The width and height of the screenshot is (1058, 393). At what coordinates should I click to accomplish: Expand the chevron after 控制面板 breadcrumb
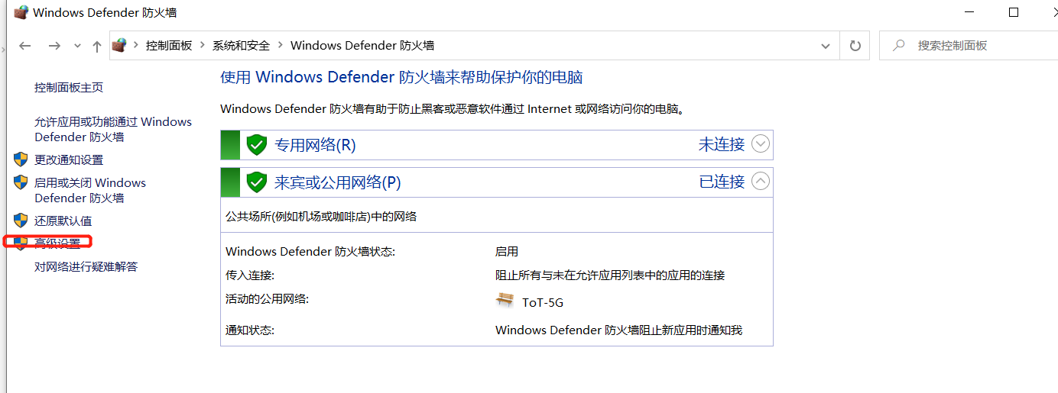203,46
